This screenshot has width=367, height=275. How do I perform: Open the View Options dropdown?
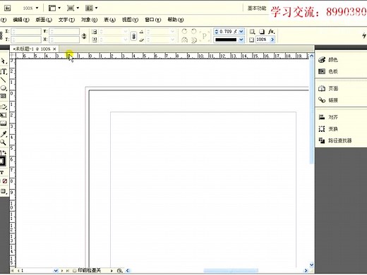coord(54,8)
